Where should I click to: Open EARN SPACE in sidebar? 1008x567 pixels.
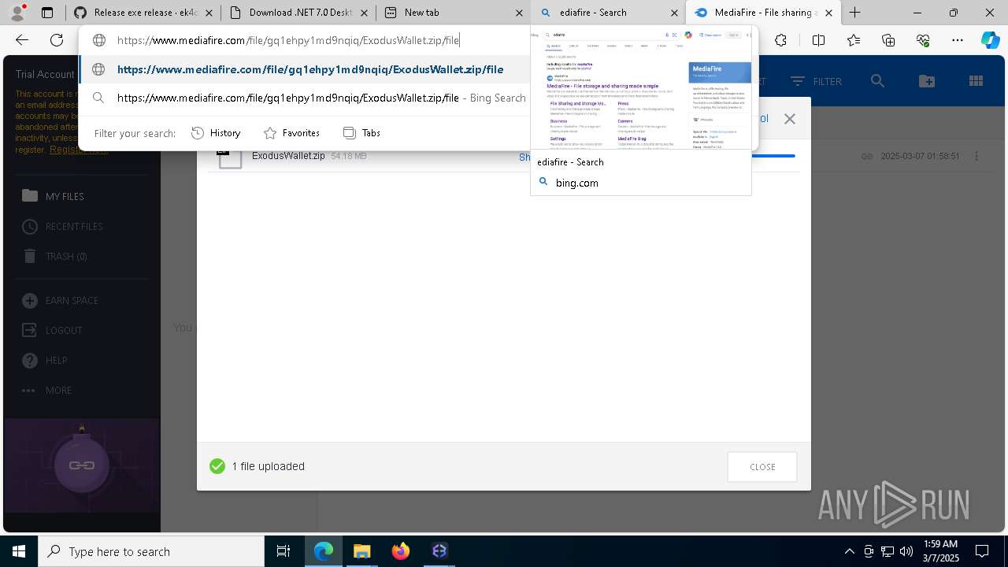[x=60, y=300]
